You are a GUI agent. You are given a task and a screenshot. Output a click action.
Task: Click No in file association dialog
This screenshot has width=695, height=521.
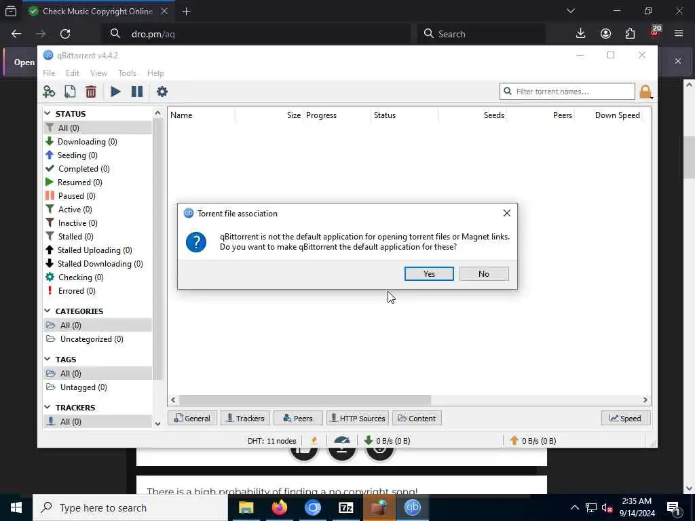(484, 274)
